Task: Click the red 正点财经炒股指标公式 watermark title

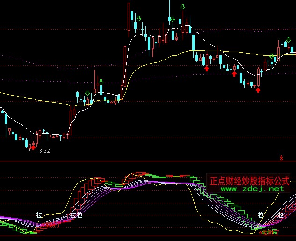Action: [x=250, y=181]
